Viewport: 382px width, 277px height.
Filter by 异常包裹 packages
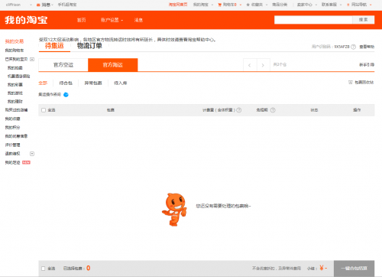click(x=93, y=83)
